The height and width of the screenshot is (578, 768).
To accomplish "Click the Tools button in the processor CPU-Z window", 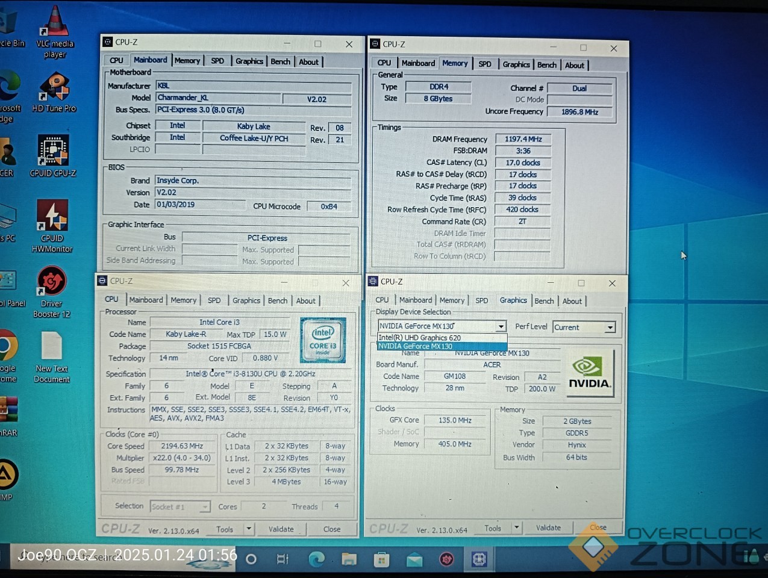I will (x=225, y=529).
